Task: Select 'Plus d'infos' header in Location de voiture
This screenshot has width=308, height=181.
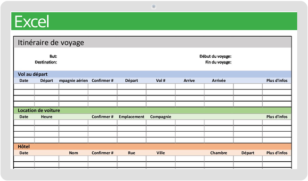Action: (x=277, y=117)
